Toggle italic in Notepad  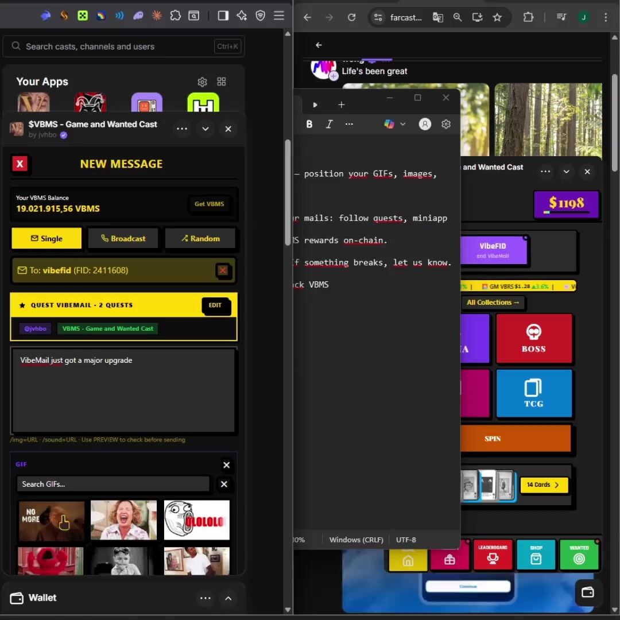pos(329,124)
